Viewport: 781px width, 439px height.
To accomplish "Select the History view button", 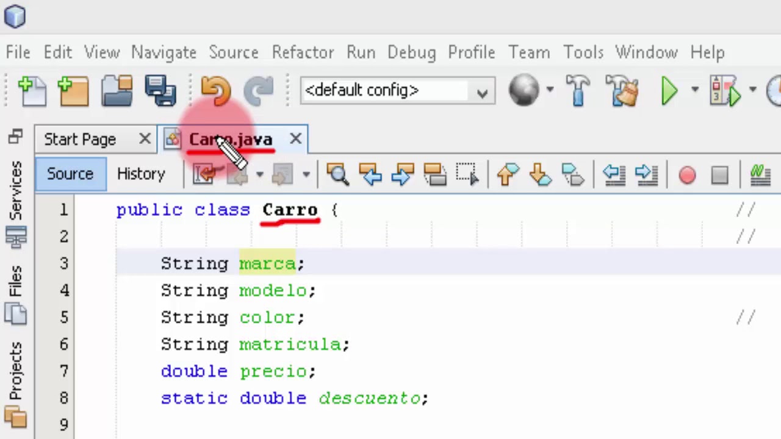I will (141, 174).
